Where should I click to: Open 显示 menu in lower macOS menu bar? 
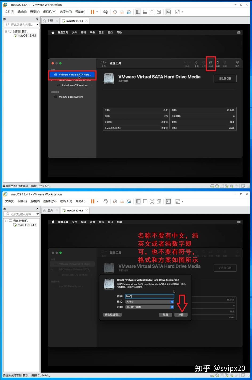pyautogui.click(x=101, y=222)
